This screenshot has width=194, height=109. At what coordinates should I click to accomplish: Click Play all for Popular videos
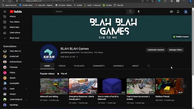62,74
